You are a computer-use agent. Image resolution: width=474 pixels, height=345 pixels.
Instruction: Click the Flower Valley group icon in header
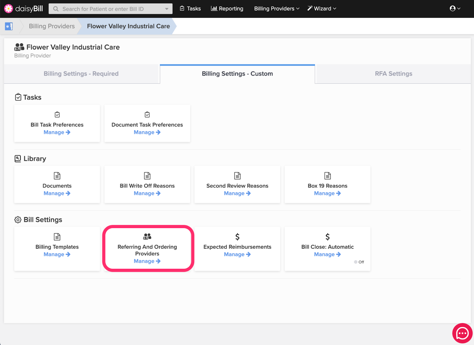click(19, 47)
